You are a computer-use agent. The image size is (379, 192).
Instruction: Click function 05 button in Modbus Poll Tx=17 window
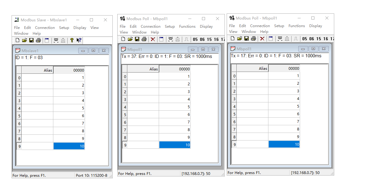click(304, 39)
